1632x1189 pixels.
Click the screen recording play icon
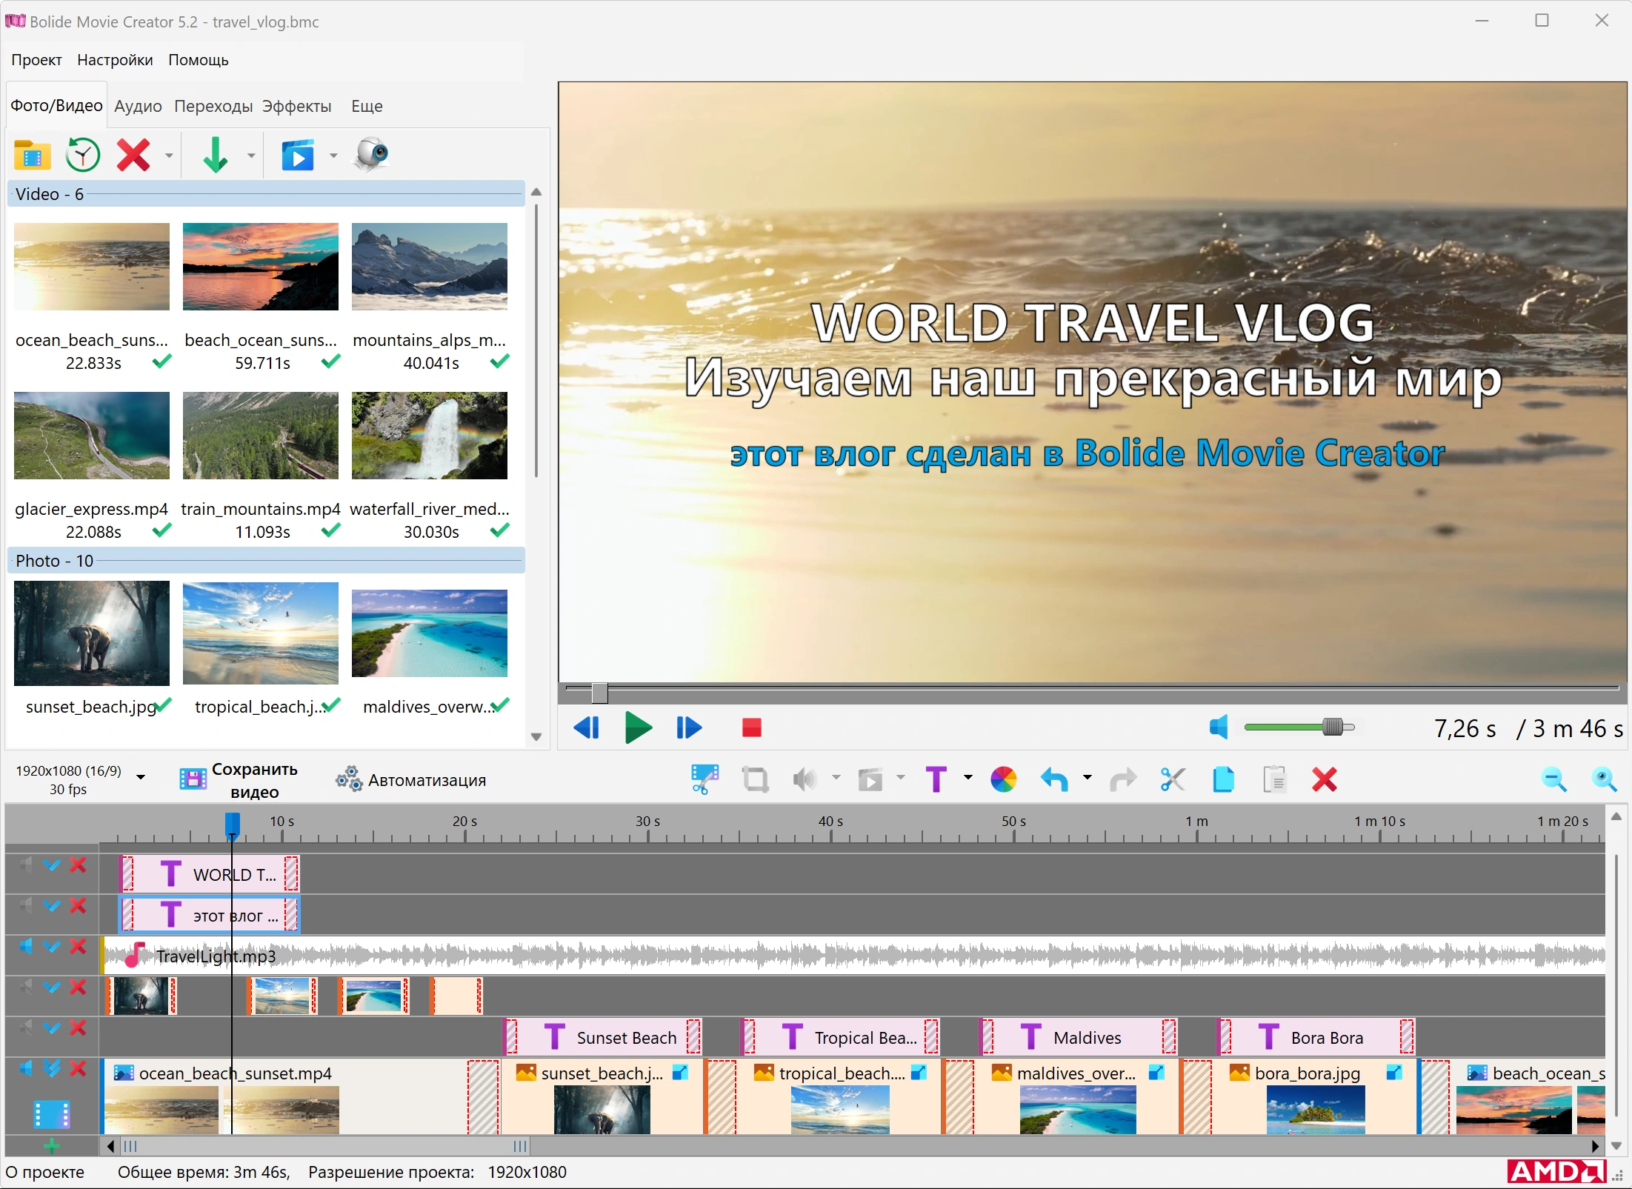click(298, 156)
